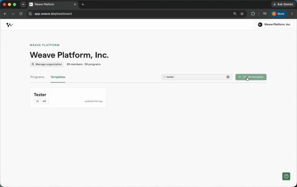Open the Tester template card
The width and height of the screenshot is (297, 187).
click(68, 98)
